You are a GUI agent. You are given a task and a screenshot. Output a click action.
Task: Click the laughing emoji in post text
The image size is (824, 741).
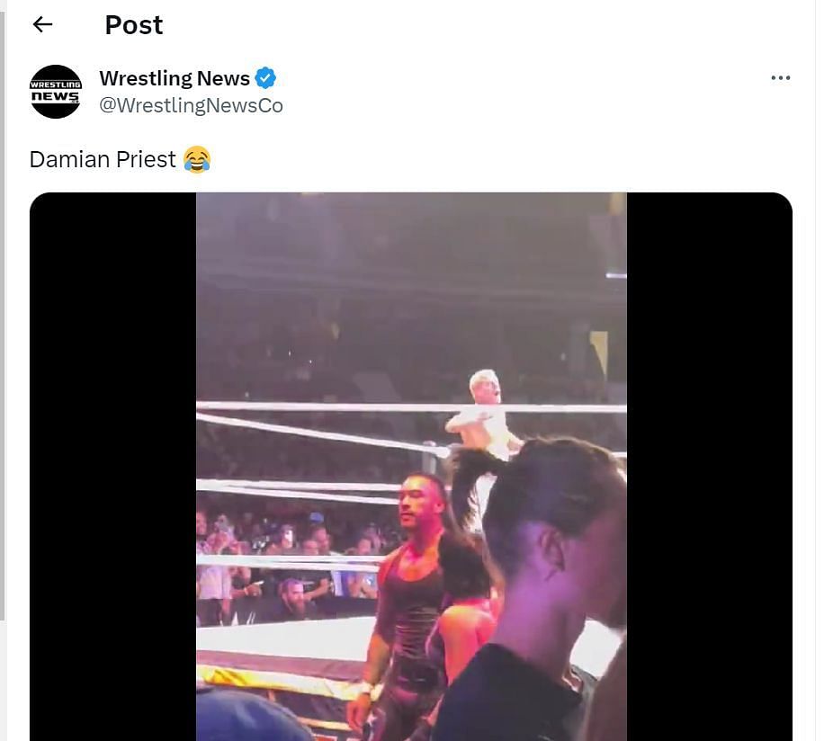tap(197, 160)
